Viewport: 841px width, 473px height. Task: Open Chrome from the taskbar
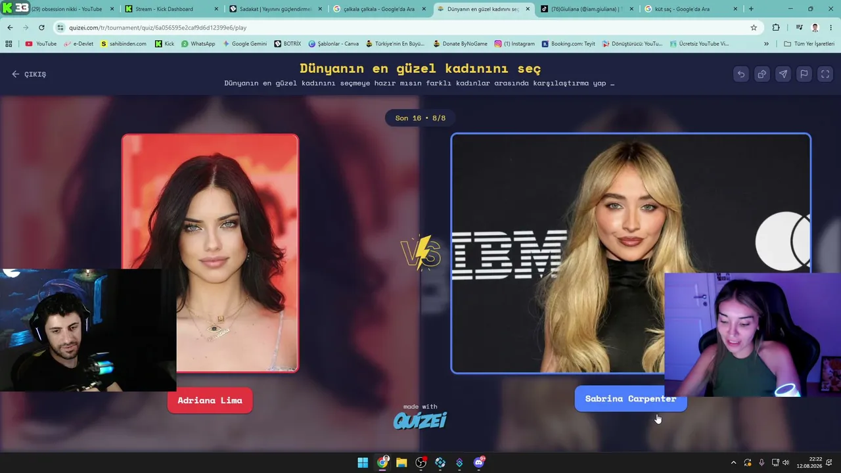pos(382,462)
